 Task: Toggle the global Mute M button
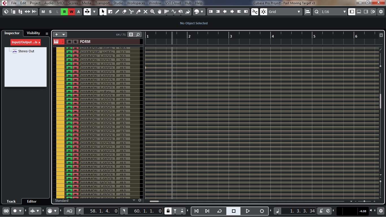43,12
